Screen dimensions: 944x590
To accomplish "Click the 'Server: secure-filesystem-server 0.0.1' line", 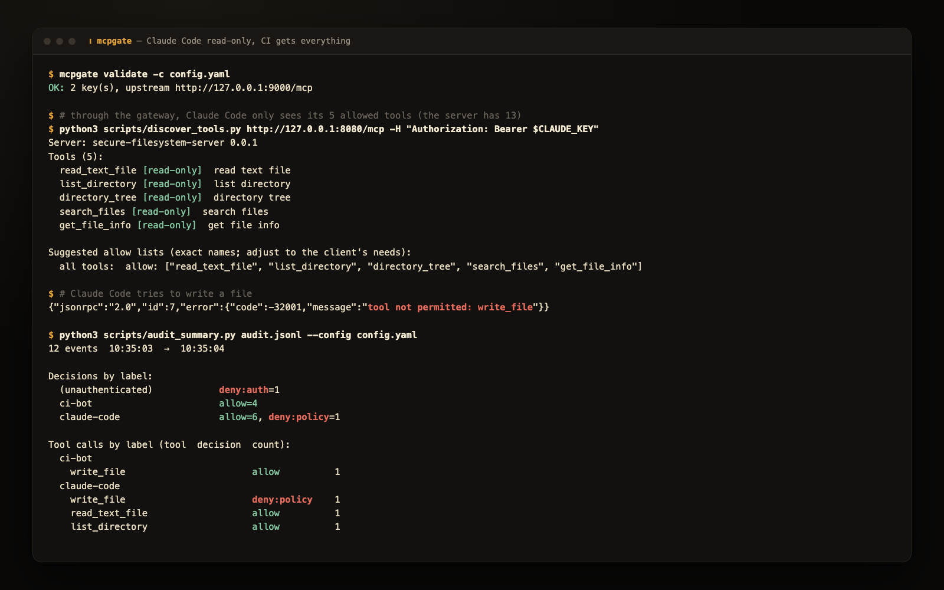I will 153,143.
